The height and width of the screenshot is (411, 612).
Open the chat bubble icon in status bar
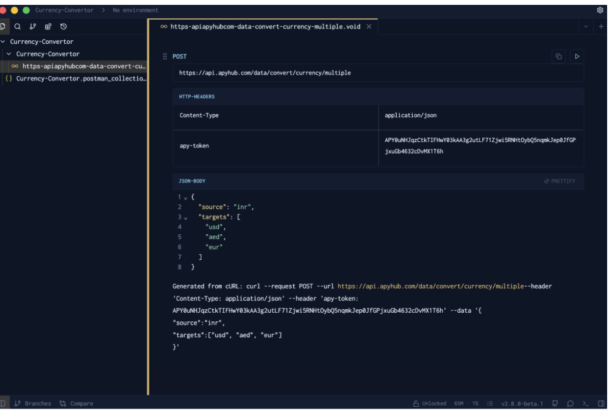coord(570,404)
